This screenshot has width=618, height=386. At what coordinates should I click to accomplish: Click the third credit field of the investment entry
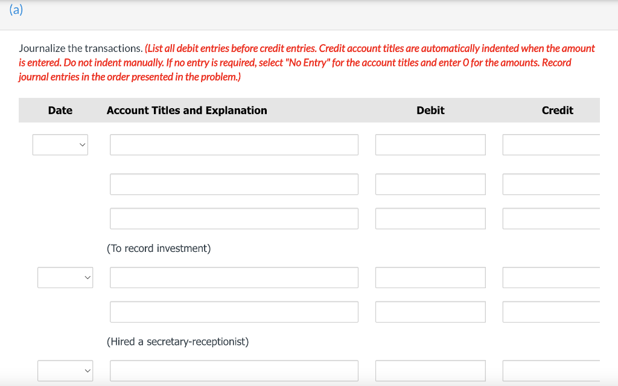tap(552, 219)
